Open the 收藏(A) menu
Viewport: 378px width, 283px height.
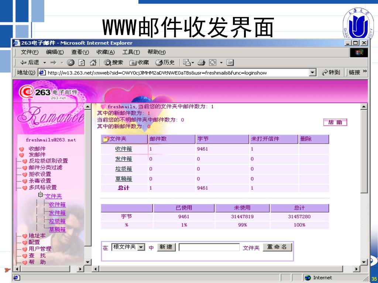[x=106, y=52]
